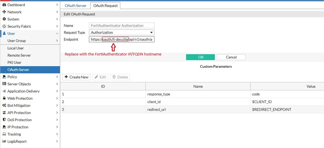This screenshot has width=324, height=148.
Task: Click the plus icon on Create New
Action: pyautogui.click(x=66, y=77)
